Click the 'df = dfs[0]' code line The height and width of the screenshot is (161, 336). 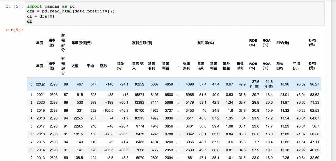pos(40,16)
